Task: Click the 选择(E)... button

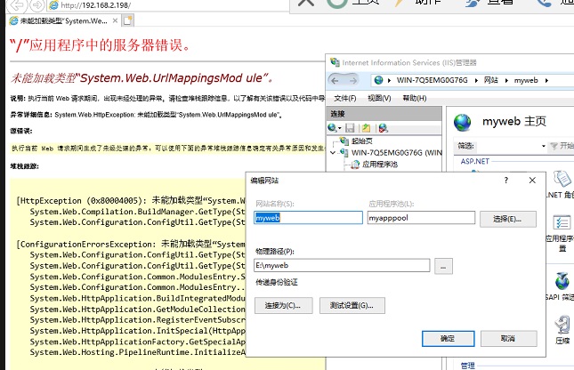Action: click(x=507, y=217)
